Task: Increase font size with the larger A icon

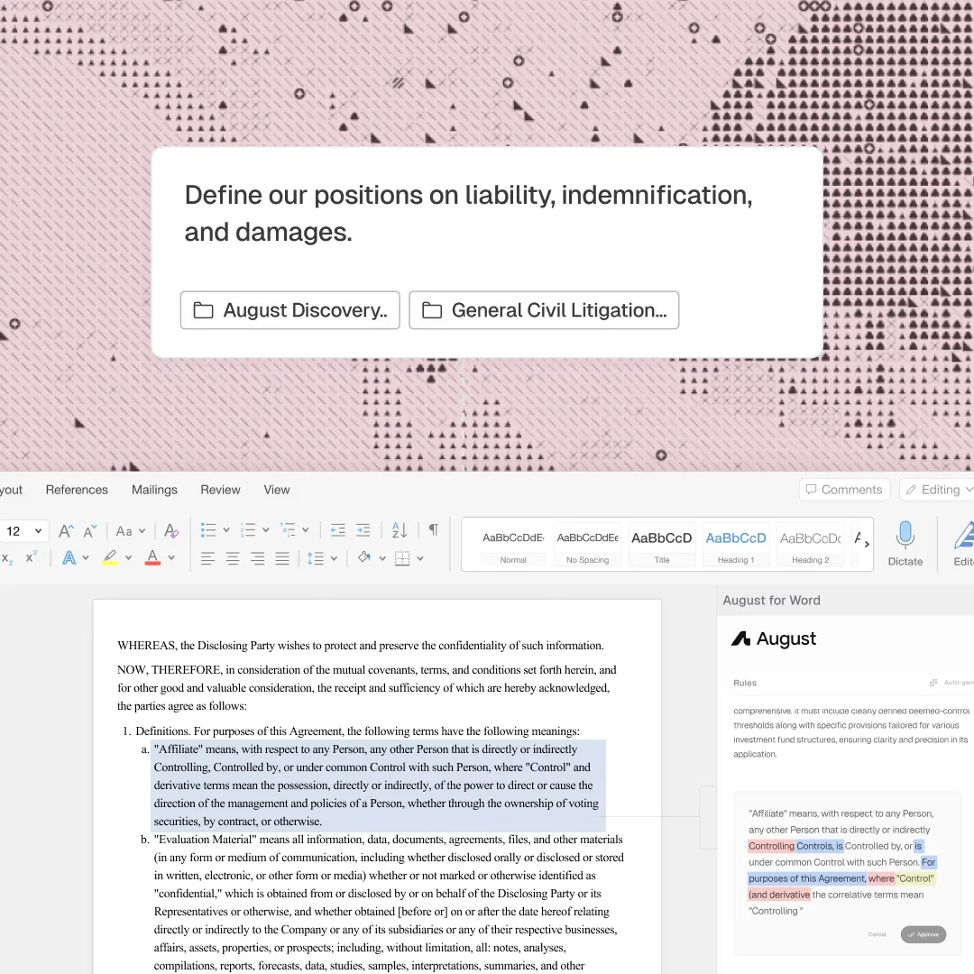Action: pos(66,531)
